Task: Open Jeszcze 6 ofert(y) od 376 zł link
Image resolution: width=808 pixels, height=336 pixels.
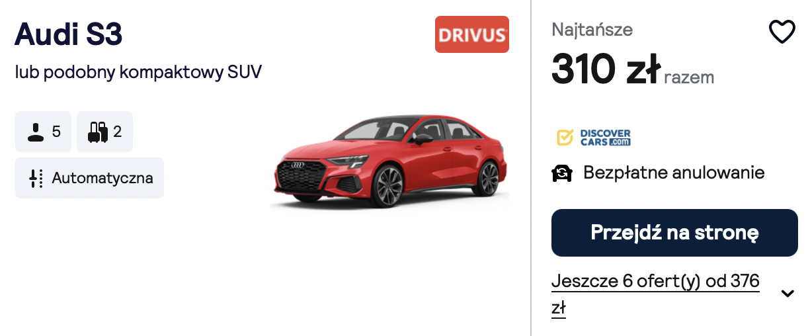Action: (655, 294)
